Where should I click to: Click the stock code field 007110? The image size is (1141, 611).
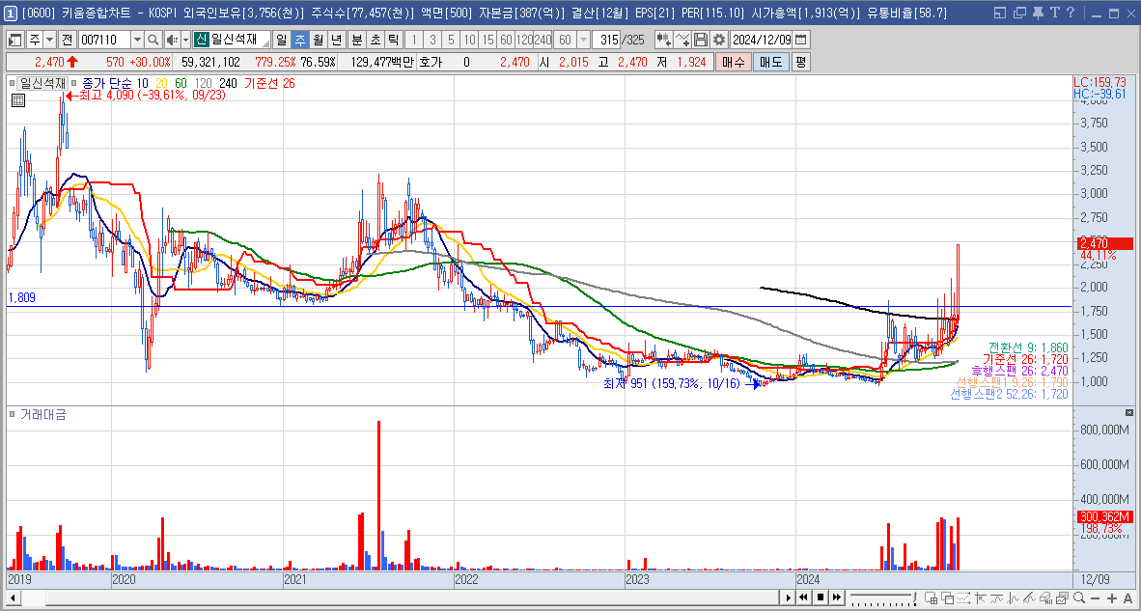(103, 40)
